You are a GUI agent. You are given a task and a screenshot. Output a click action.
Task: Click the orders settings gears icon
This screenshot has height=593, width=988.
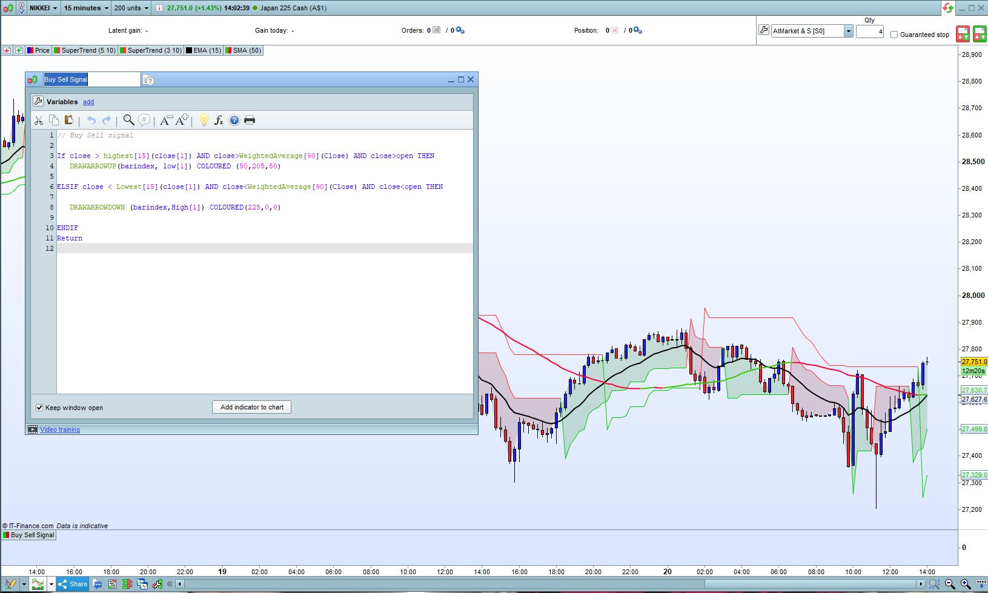pyautogui.click(x=460, y=30)
